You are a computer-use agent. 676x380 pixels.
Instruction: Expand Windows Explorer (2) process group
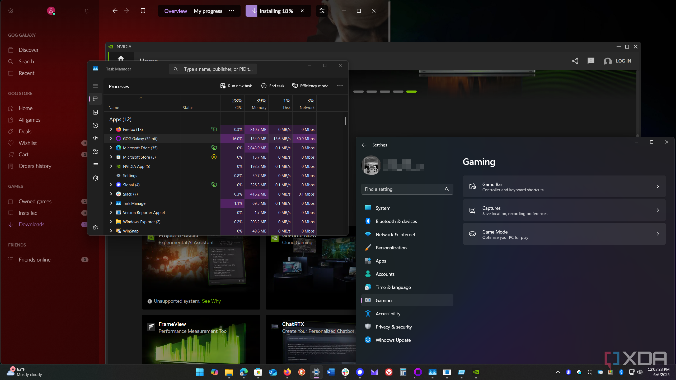(x=111, y=222)
